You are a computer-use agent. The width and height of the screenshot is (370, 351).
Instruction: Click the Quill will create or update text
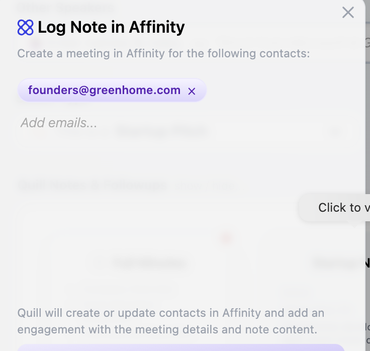coord(170,313)
